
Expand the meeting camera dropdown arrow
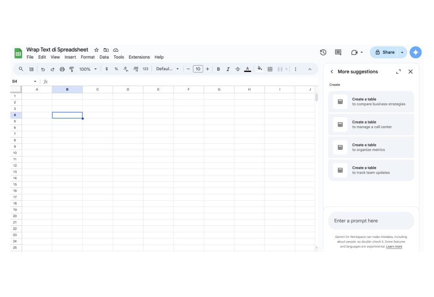pyautogui.click(x=362, y=52)
